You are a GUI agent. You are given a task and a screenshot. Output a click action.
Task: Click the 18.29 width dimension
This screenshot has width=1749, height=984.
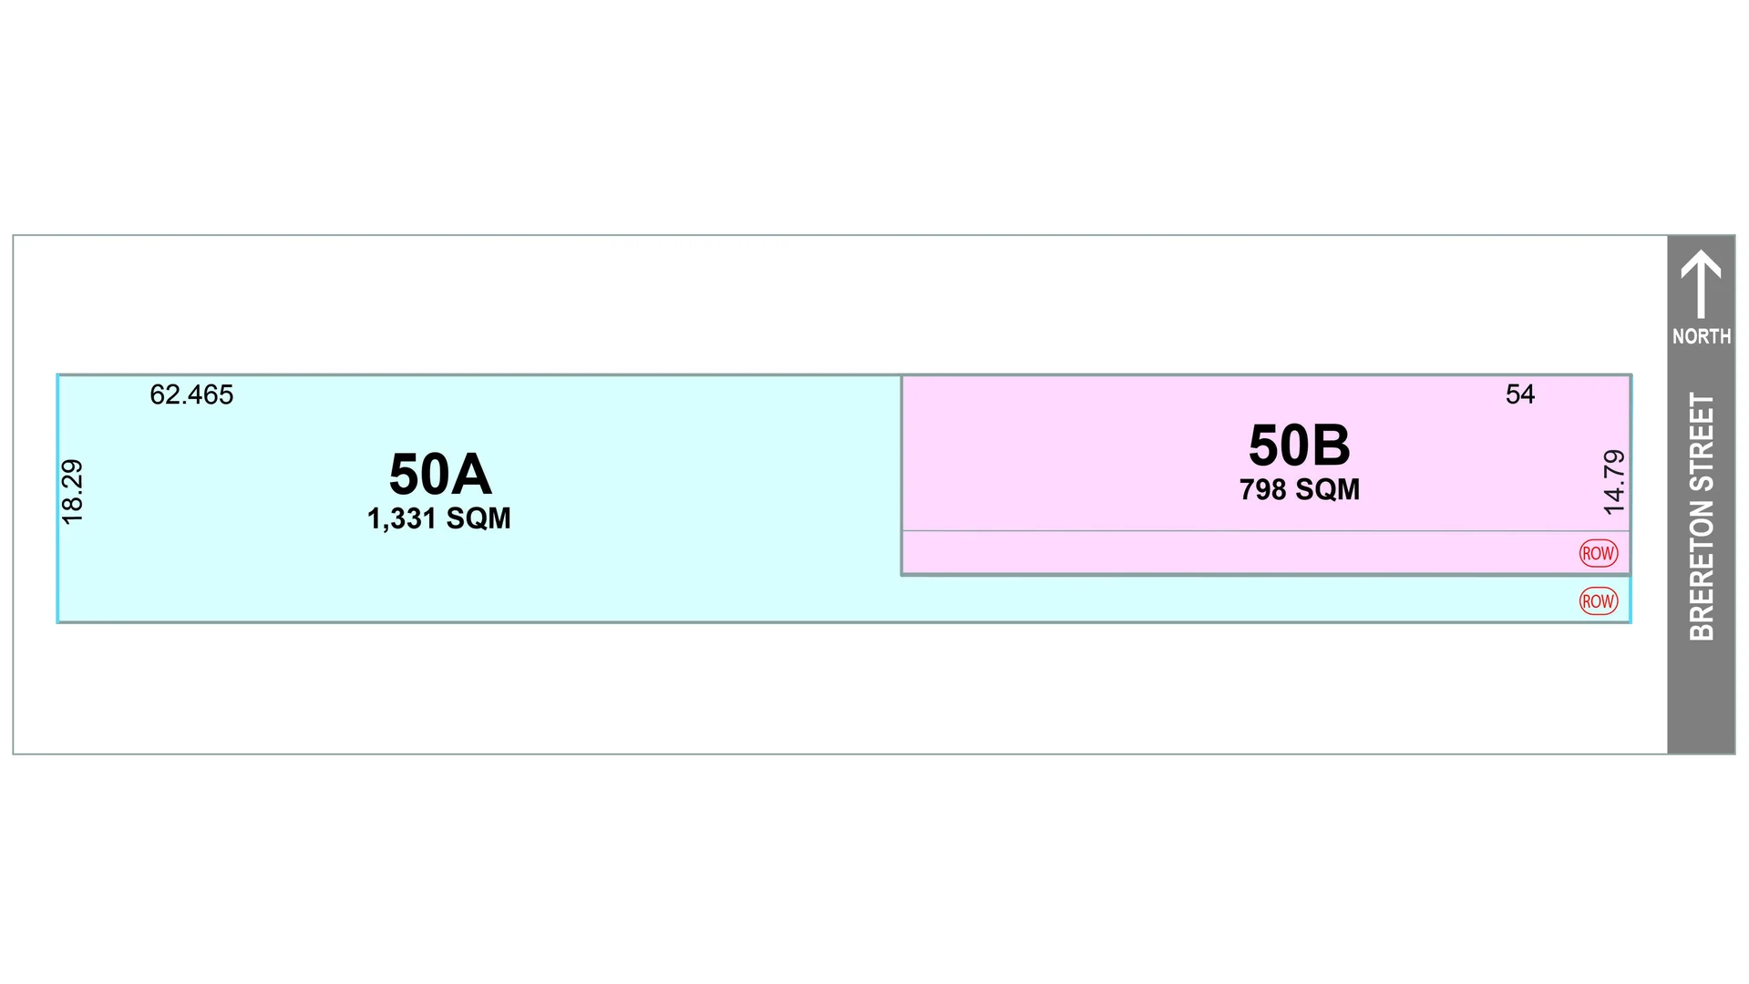72,492
